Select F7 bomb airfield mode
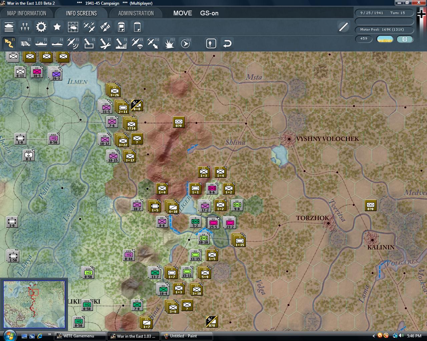Image resolution: width=427 pixels, height=341 pixels. [x=105, y=43]
